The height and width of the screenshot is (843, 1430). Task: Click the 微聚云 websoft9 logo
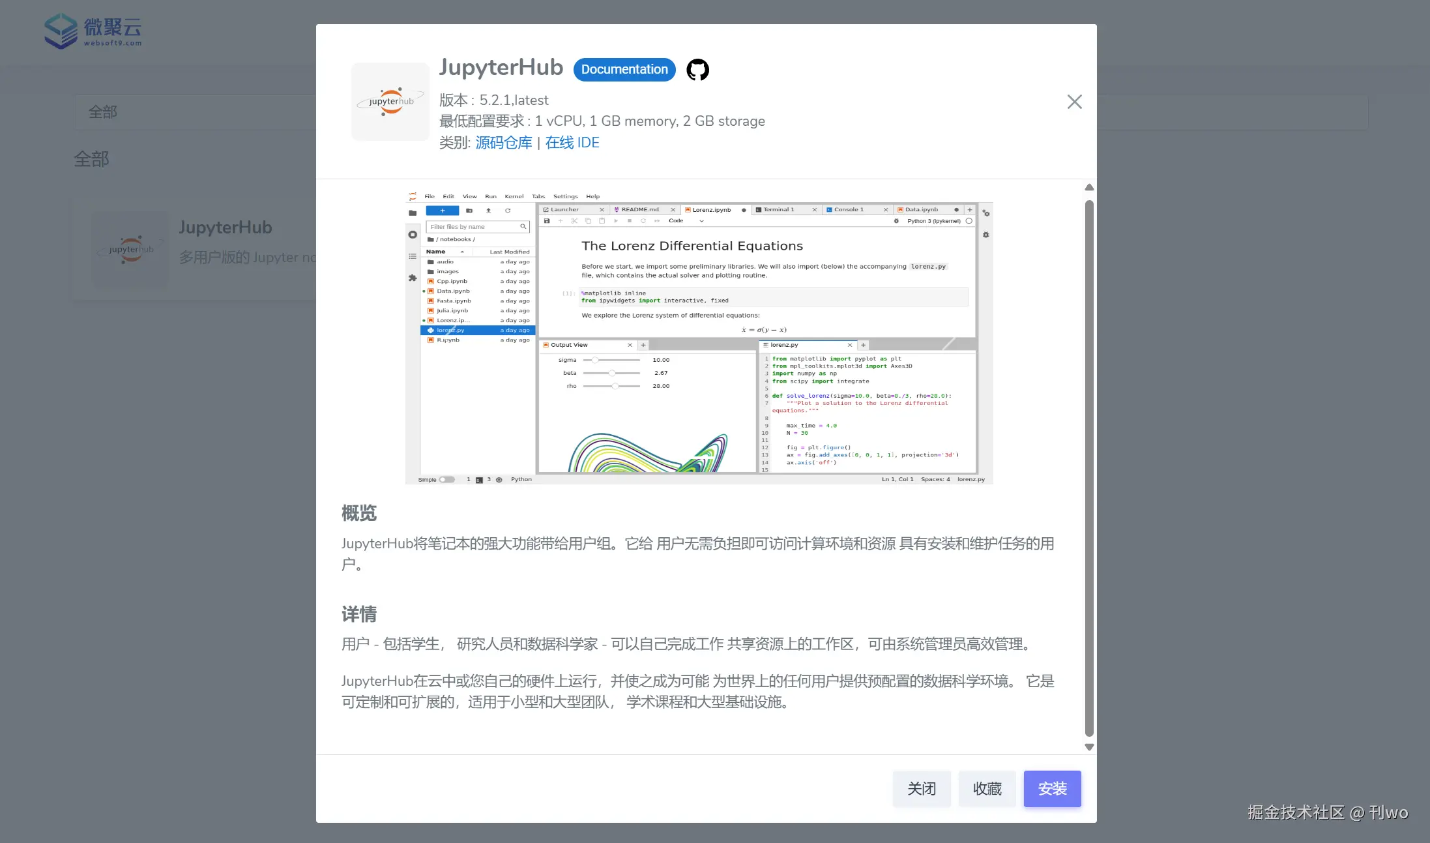point(93,31)
